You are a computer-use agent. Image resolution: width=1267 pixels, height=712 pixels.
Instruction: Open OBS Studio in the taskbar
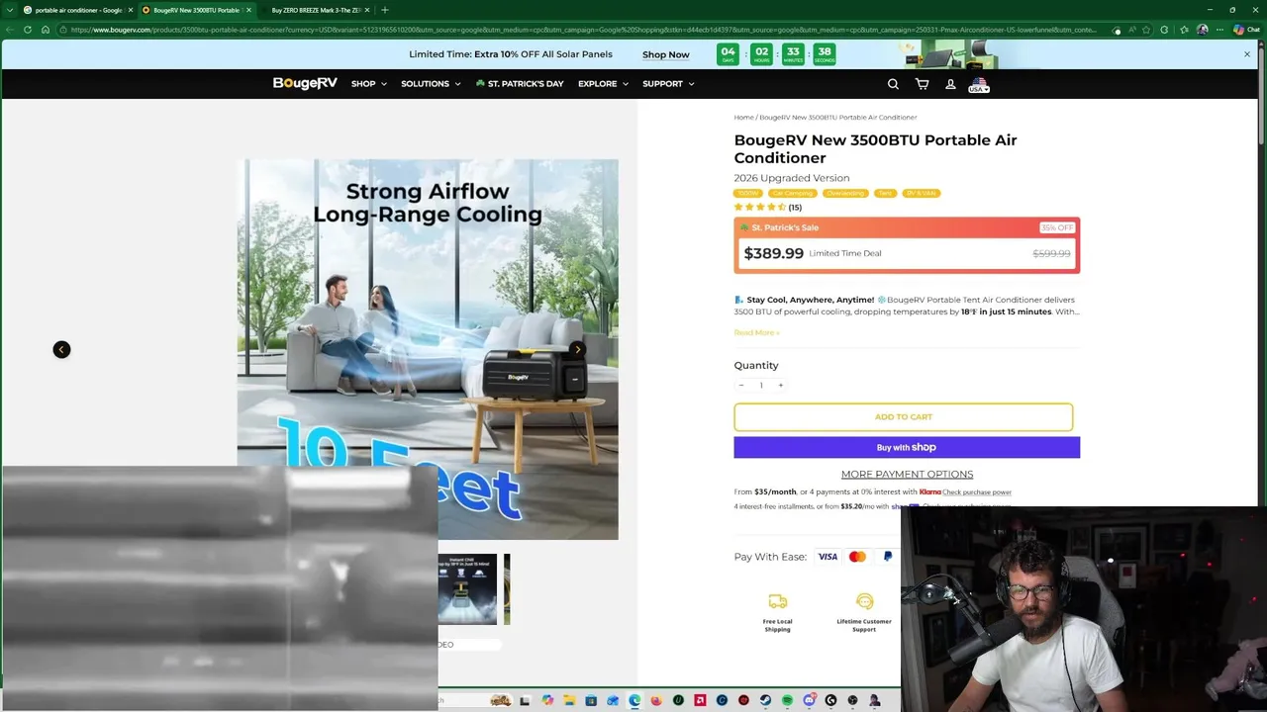click(x=852, y=700)
